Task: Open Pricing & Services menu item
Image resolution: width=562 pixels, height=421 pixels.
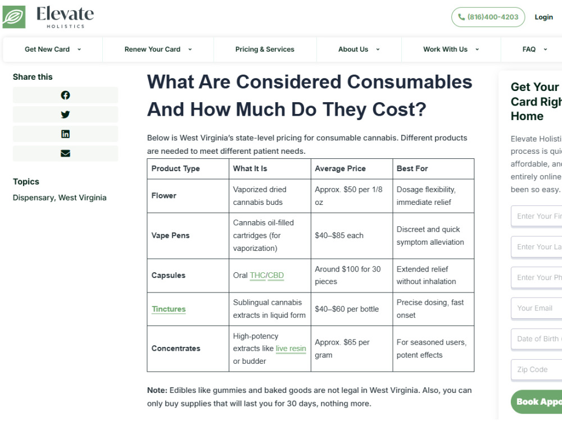Action: [x=265, y=49]
